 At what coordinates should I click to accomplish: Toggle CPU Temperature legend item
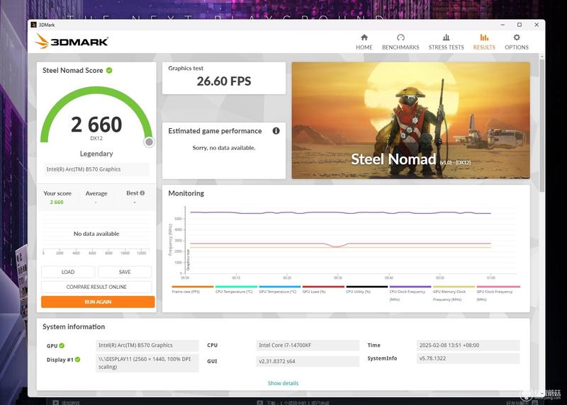(236, 290)
